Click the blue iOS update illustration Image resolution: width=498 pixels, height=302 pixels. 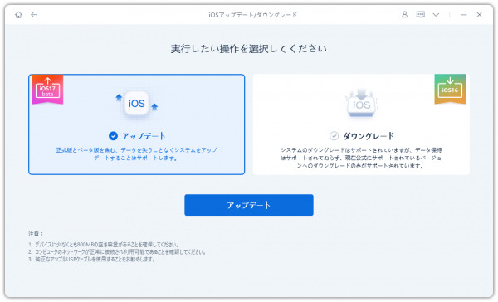pos(137,103)
